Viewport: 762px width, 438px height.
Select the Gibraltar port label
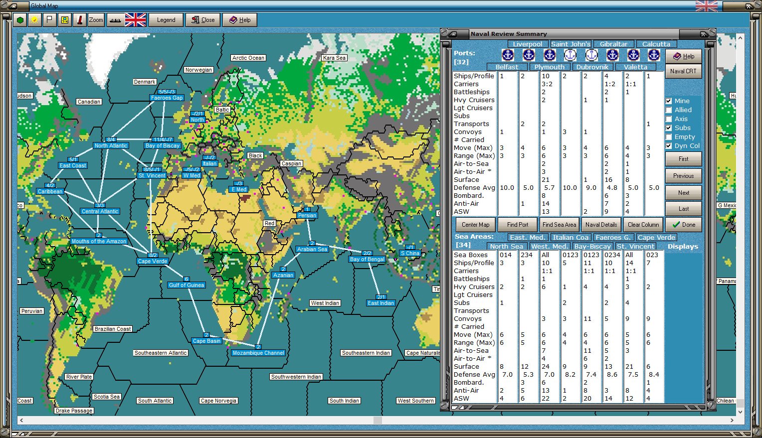pos(613,44)
